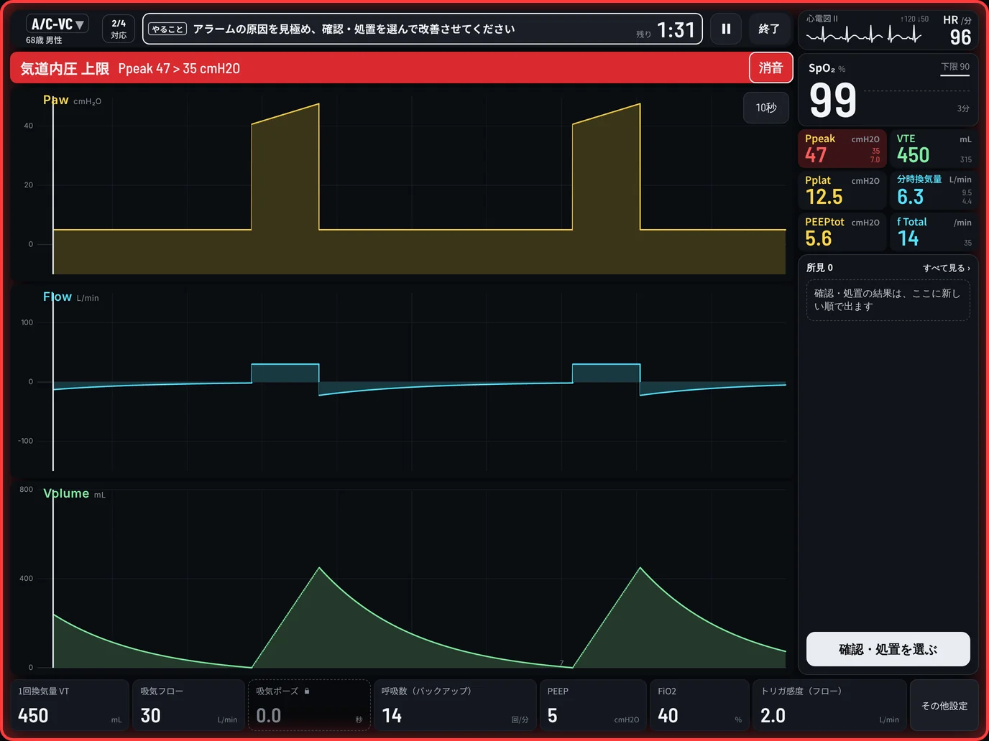Adjust the 吸気フロー 30 setting
The width and height of the screenshot is (989, 741).
tap(188, 705)
